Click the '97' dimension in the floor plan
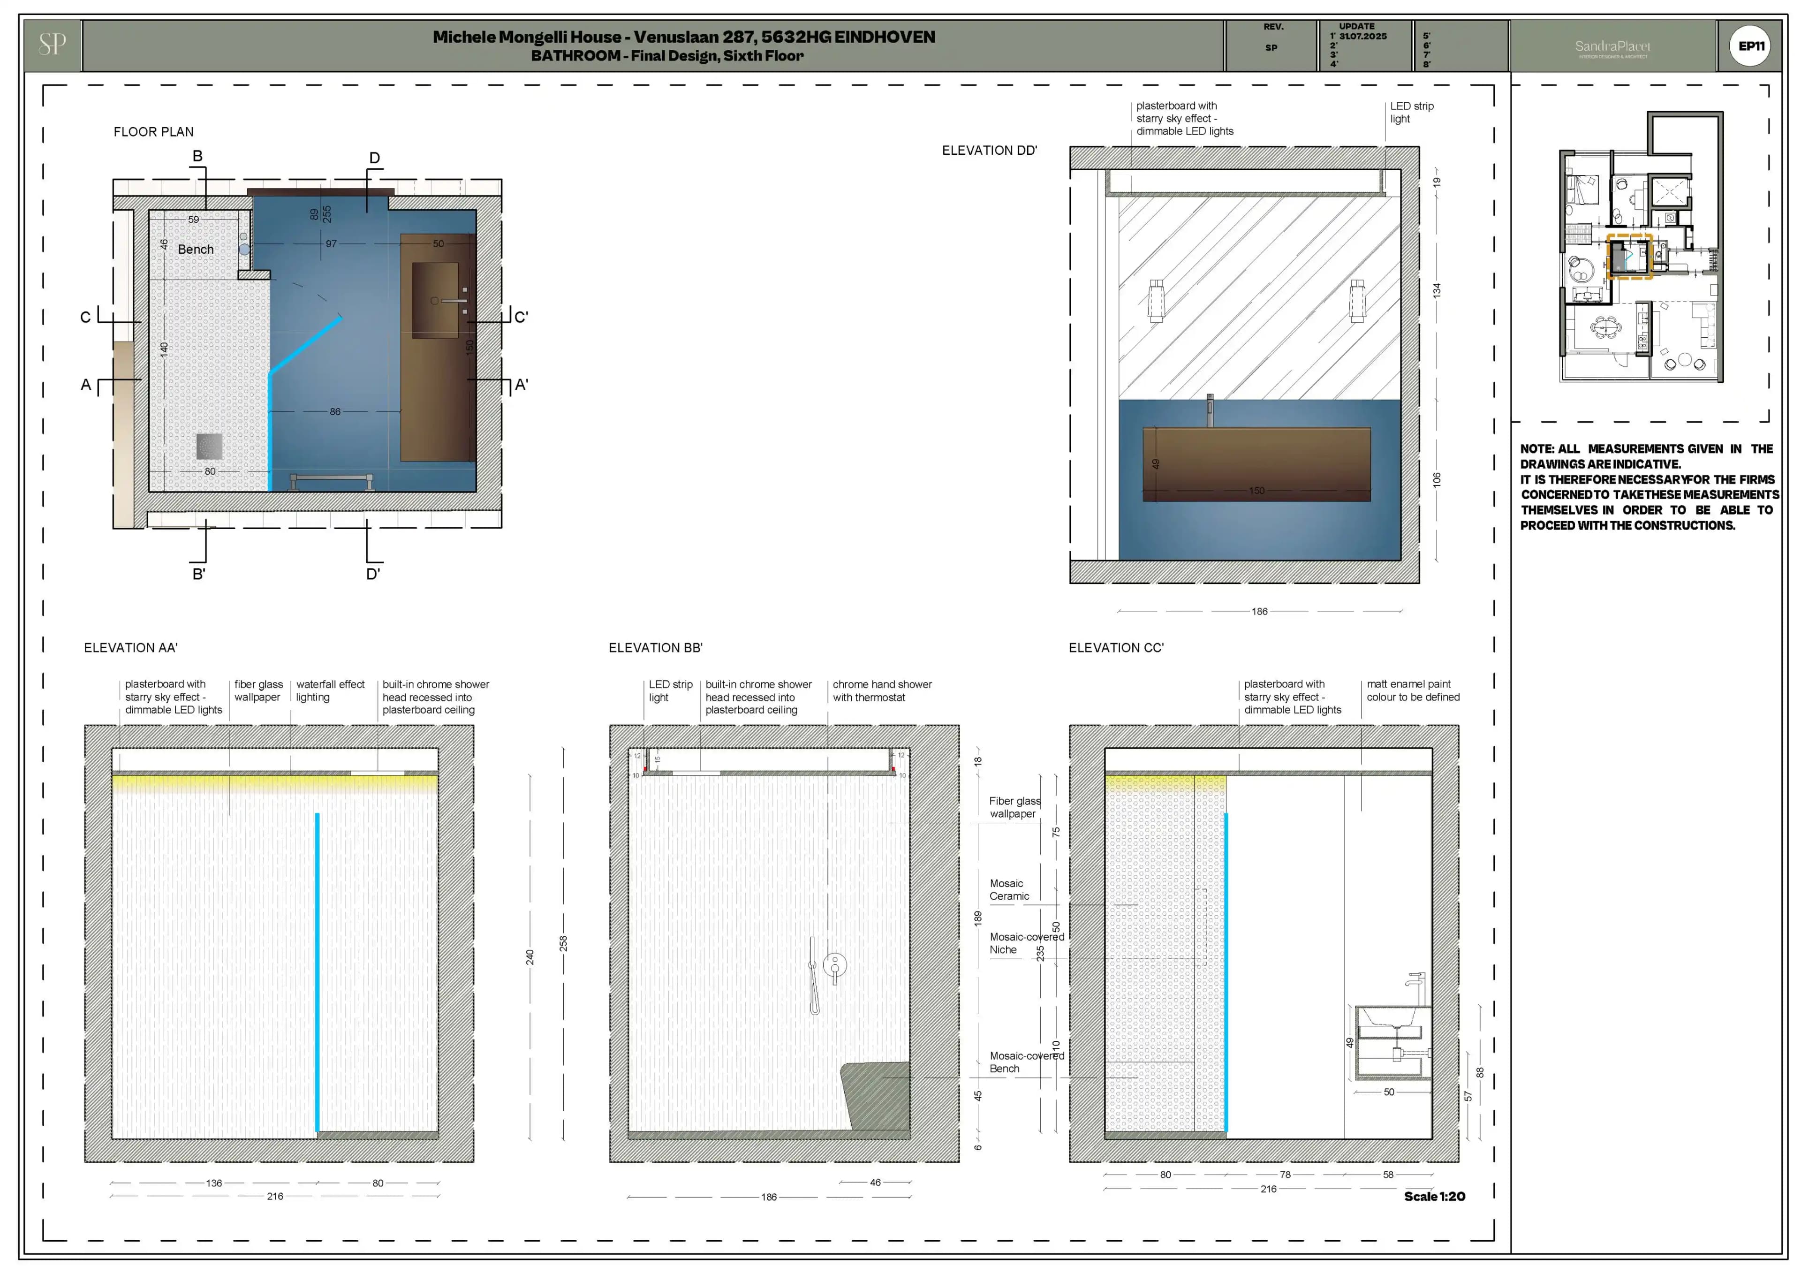The height and width of the screenshot is (1274, 1801). click(x=331, y=244)
